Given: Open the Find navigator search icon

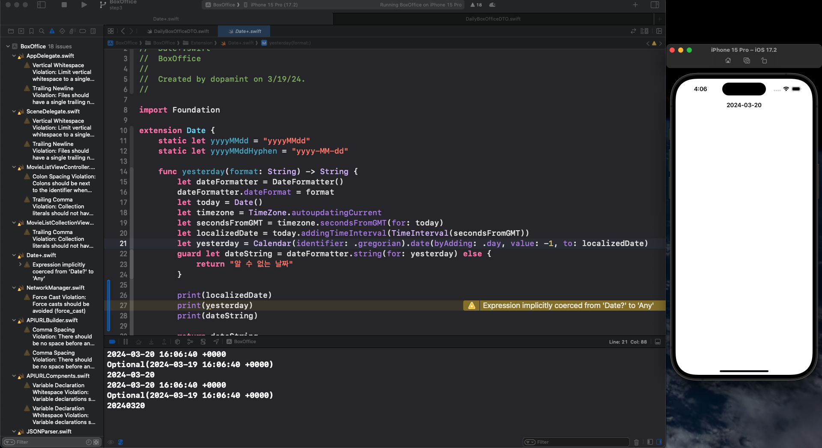Looking at the screenshot, I should click(x=42, y=31).
